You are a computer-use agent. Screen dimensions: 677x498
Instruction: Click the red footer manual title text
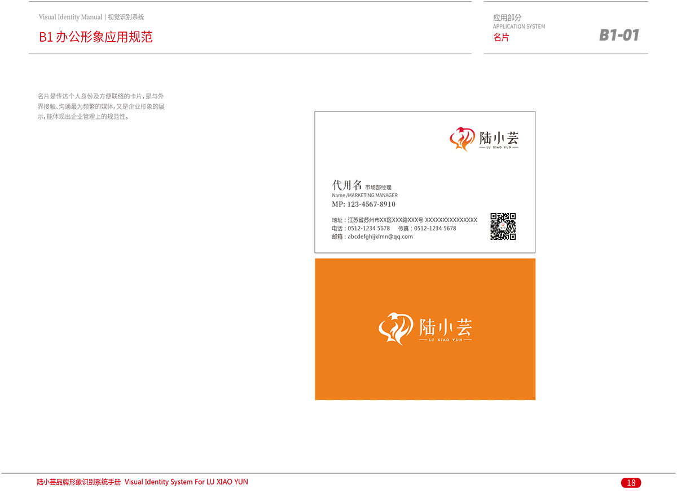click(x=142, y=482)
